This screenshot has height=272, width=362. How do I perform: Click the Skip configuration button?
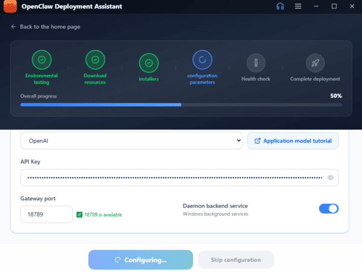[236, 260]
